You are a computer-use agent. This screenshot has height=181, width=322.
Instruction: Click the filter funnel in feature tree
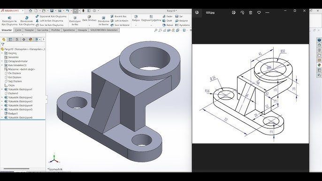[3, 45]
